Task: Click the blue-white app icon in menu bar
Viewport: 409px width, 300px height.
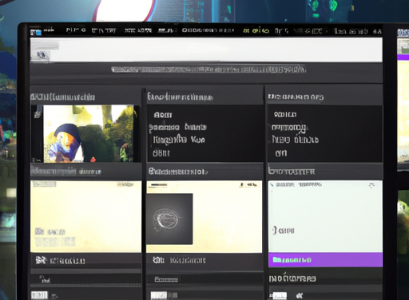Action: click(x=36, y=33)
